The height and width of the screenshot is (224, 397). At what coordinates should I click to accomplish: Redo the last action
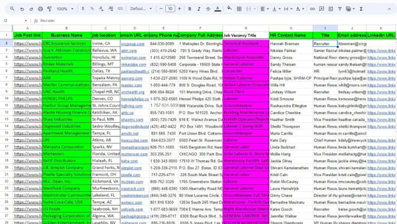point(31,9)
